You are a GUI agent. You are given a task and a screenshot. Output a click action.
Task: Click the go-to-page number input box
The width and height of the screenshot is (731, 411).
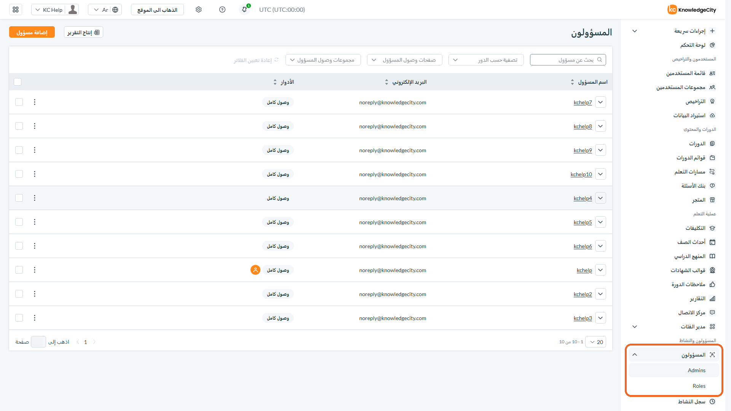38,342
